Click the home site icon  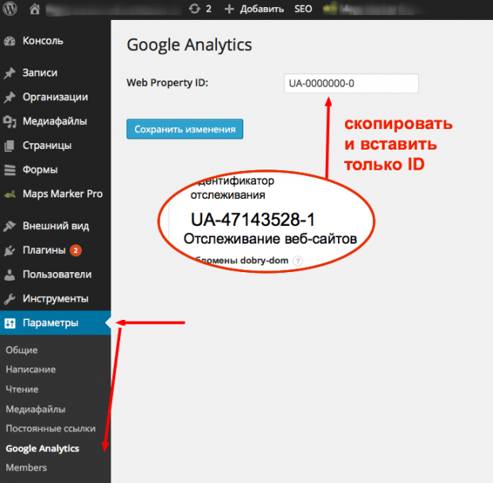34,10
